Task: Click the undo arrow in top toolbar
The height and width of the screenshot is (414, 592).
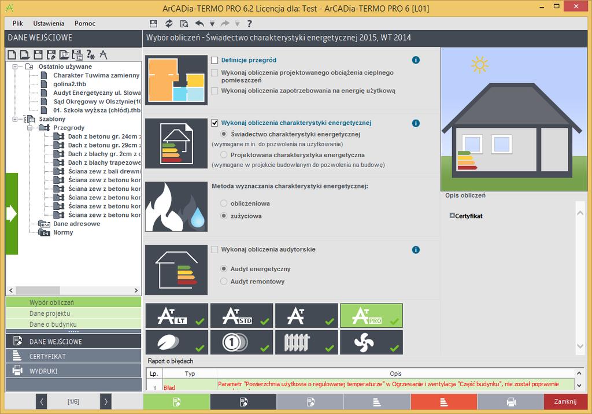Action: 199,24
